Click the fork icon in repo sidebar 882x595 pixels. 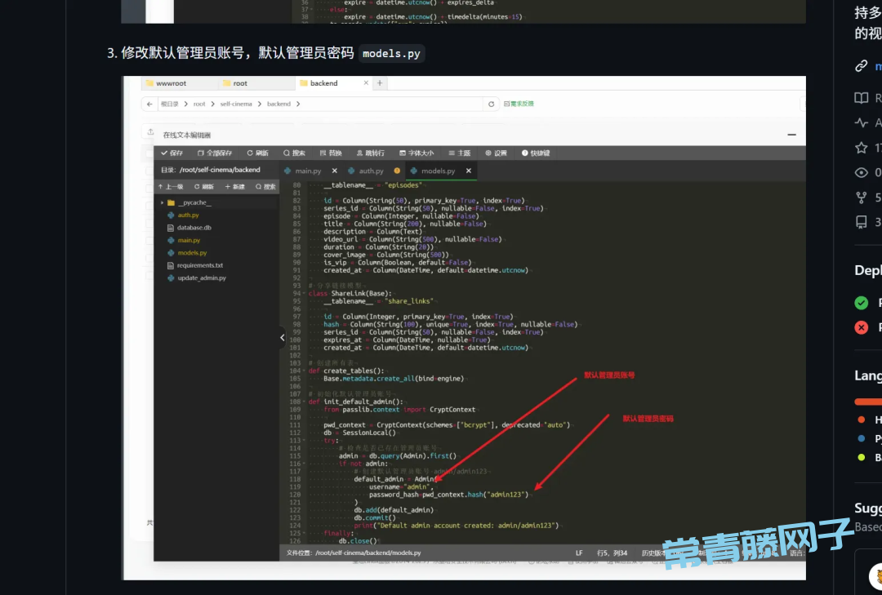[861, 198]
